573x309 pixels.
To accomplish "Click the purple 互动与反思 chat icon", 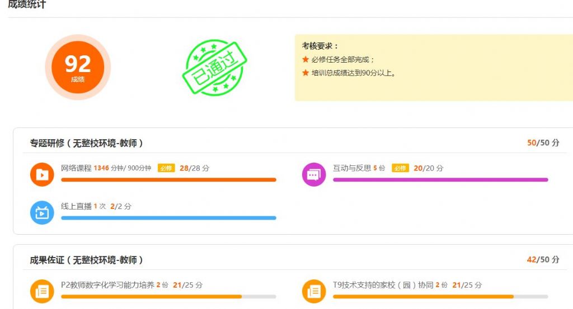I will click(314, 174).
